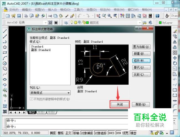Click the green layer color swatch
This screenshot has height=137, width=180.
88,23
